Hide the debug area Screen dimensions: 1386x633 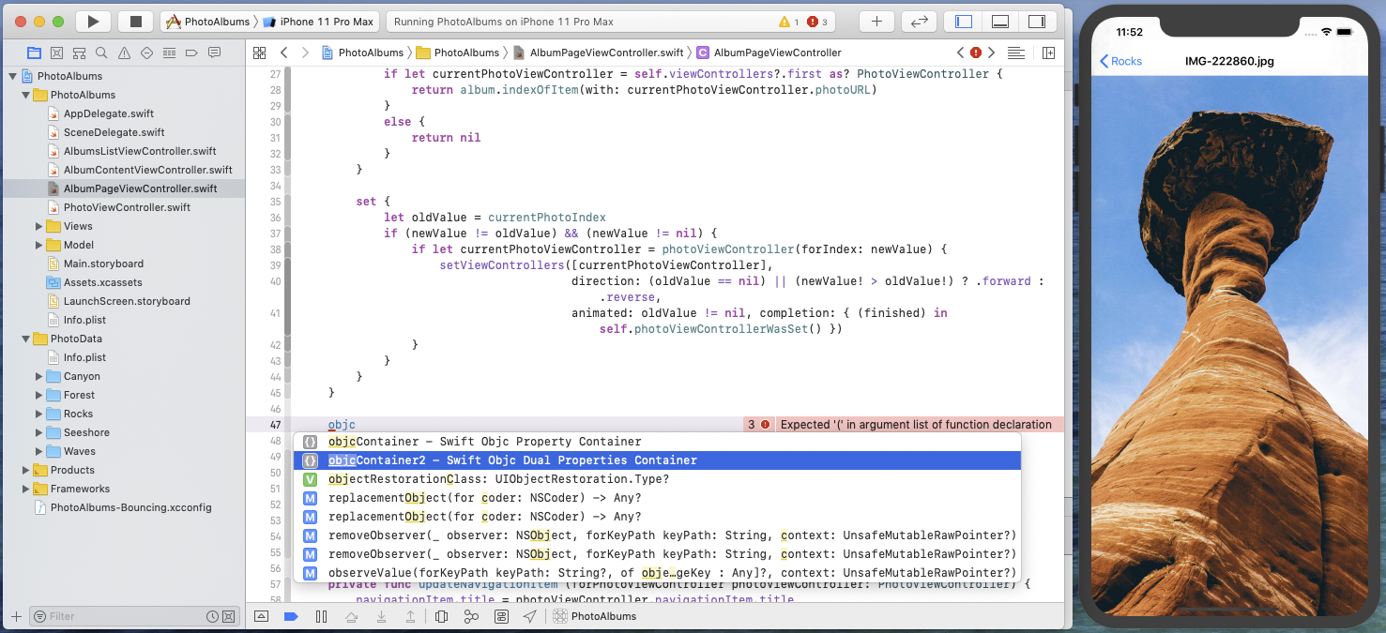[x=262, y=616]
